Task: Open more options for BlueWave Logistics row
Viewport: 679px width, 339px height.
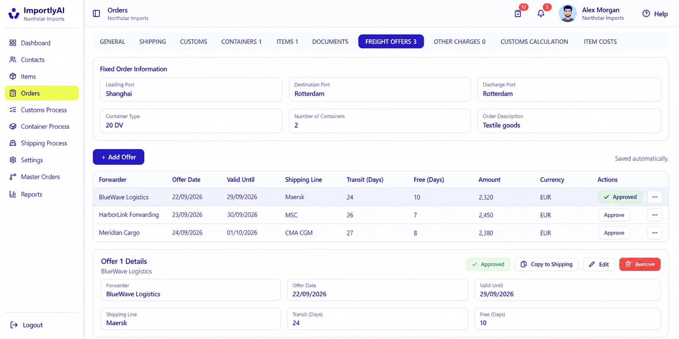Action: point(655,197)
